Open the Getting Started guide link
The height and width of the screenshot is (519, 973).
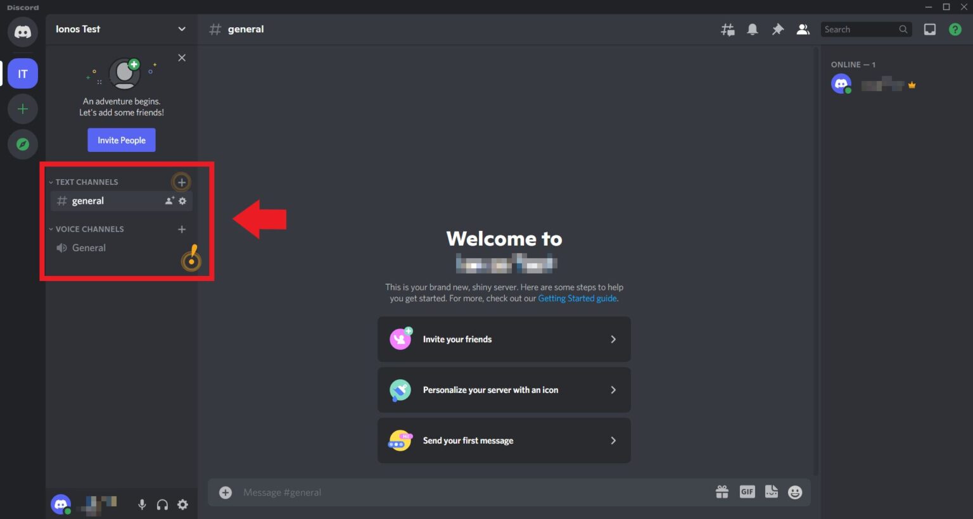point(577,298)
